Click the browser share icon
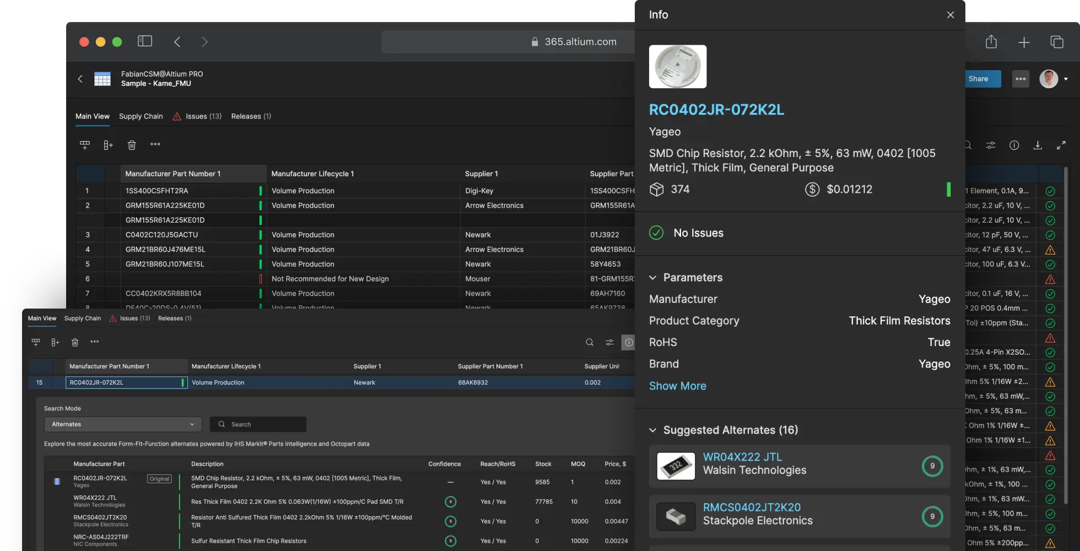This screenshot has height=551, width=1080. (x=991, y=42)
